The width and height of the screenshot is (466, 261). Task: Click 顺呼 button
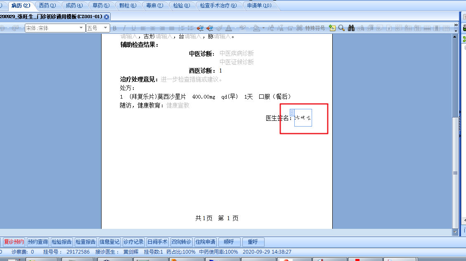pos(229,242)
